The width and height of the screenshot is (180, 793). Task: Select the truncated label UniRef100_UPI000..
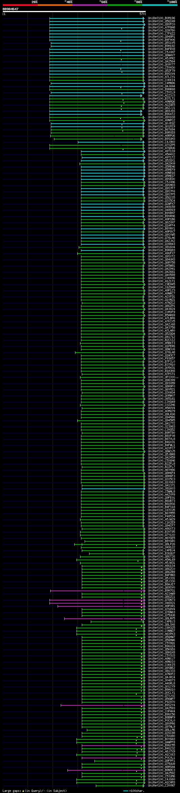pyautogui.click(x=163, y=377)
